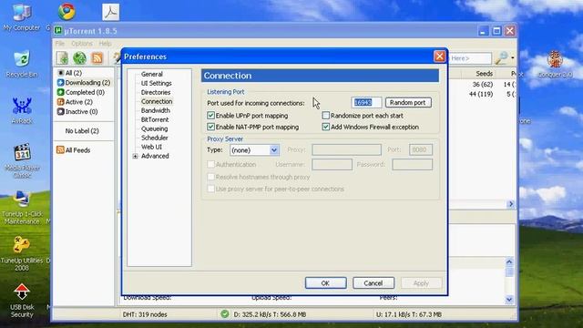
Task: Open the Adobe Reader desktop shortcut
Action: 110,12
